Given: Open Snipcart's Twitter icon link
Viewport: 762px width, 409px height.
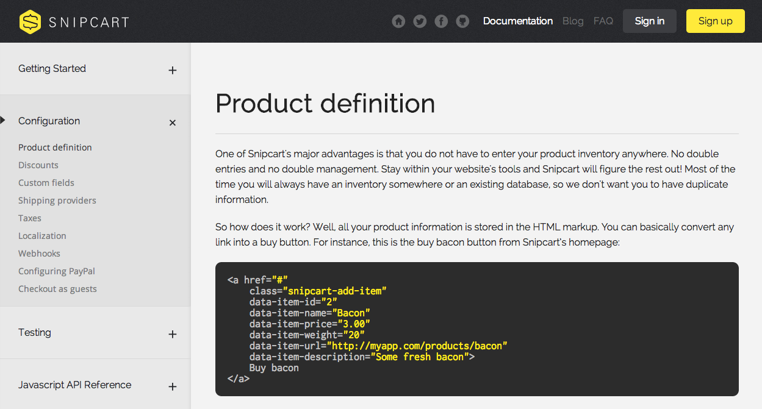Looking at the screenshot, I should (x=420, y=21).
